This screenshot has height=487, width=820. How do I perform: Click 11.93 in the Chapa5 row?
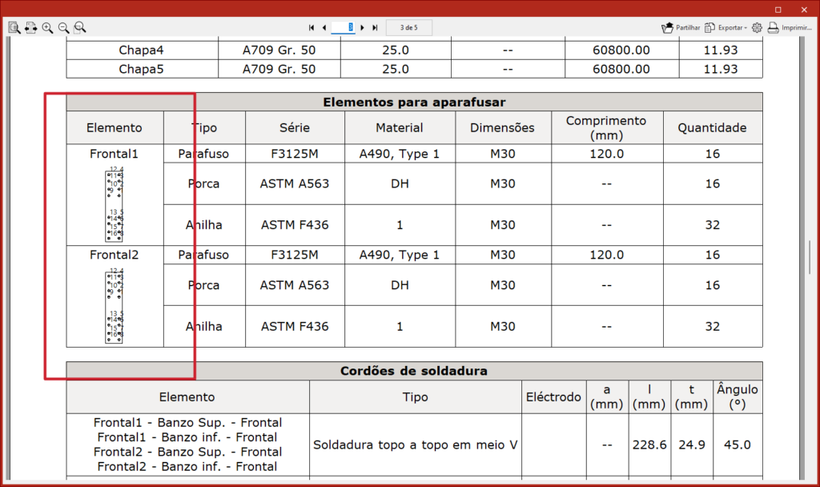[721, 69]
